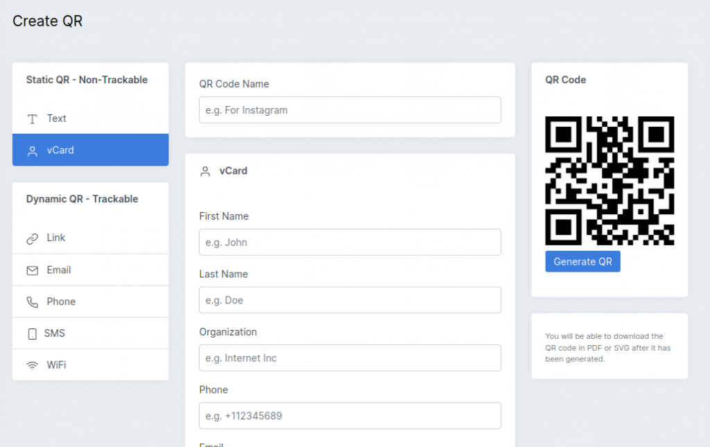Focus the QR Code Name field
Screen dimensions: 710x447
coord(350,110)
